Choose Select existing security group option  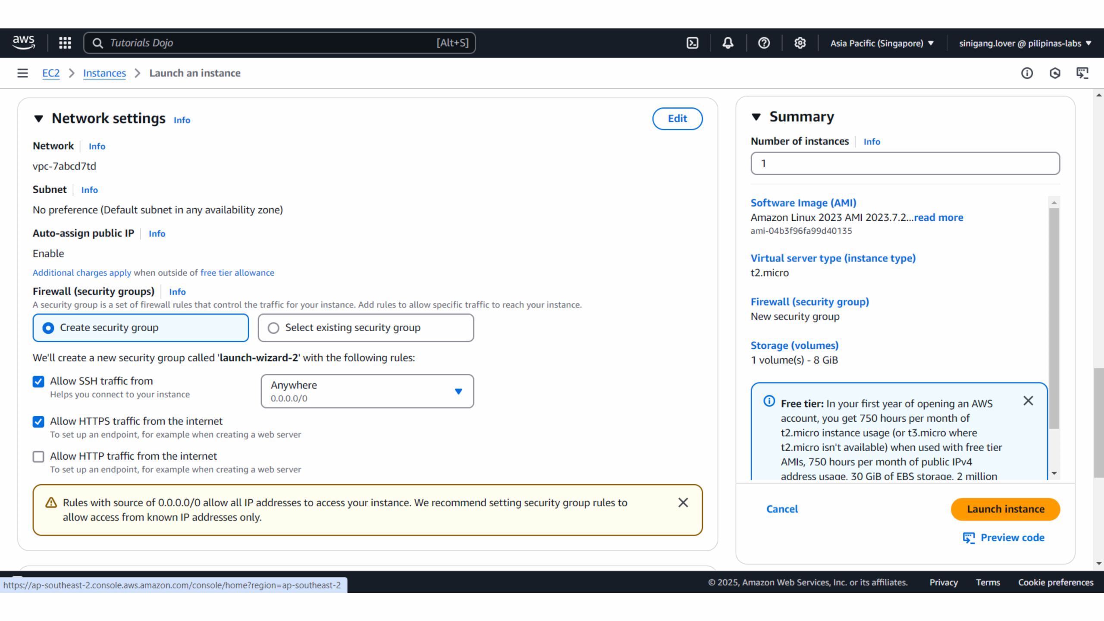(x=273, y=328)
